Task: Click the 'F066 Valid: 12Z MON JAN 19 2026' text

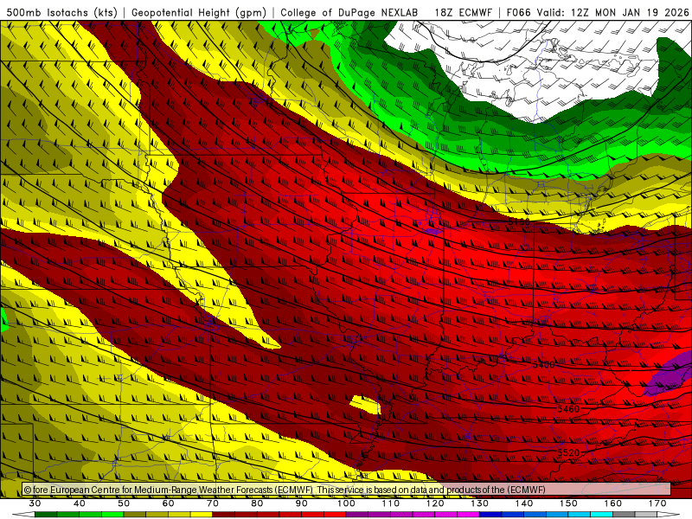Action: [598, 12]
